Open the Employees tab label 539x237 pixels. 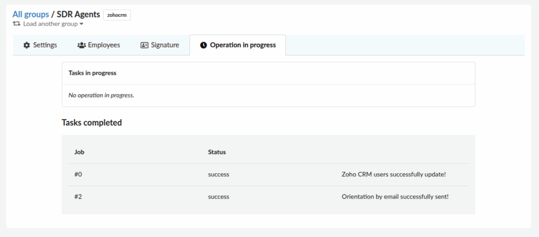pos(104,45)
